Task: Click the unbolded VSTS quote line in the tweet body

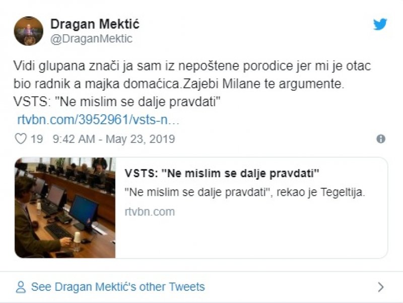Action: [118, 102]
